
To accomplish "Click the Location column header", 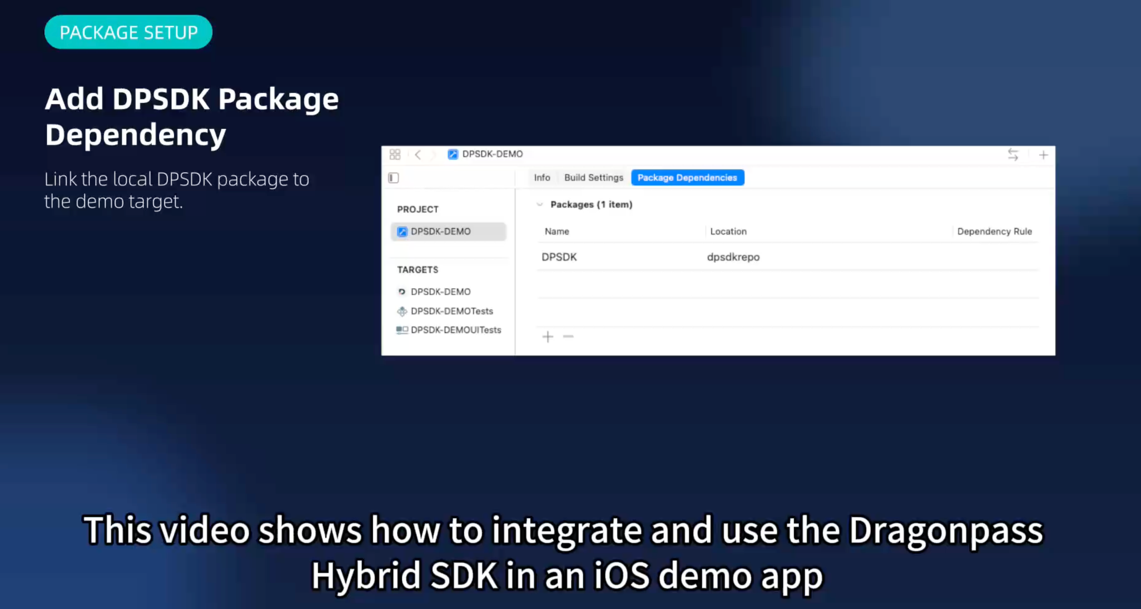I will point(728,232).
